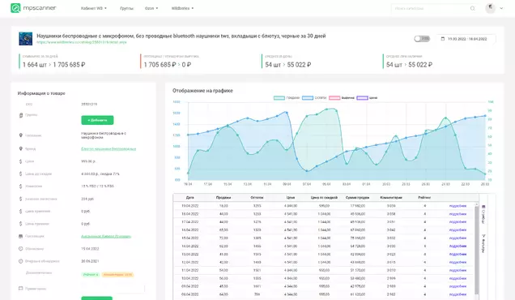Focus the notes text field
The width and height of the screenshot is (515, 300).
(x=113, y=289)
